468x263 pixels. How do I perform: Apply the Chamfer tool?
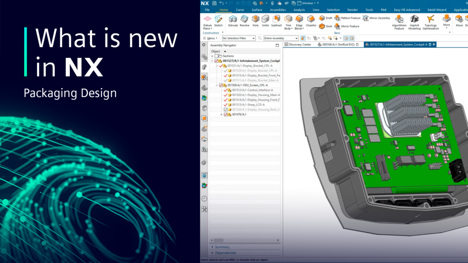pos(312,19)
